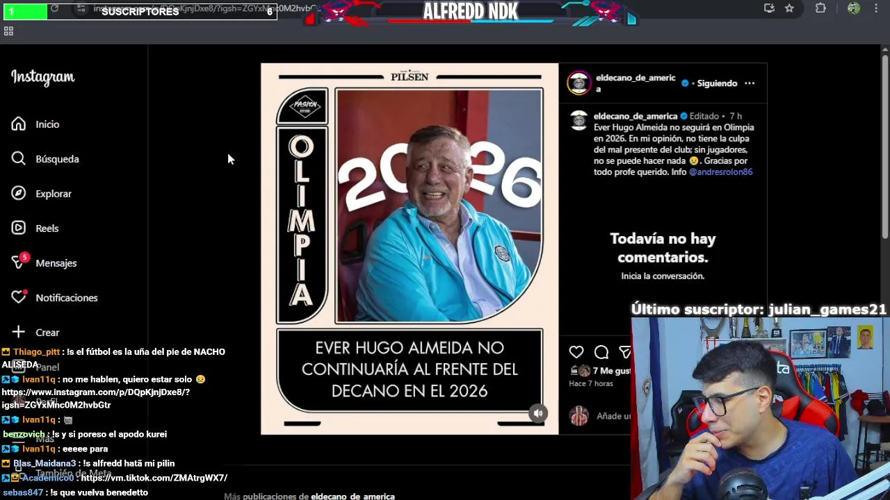Image resolution: width=890 pixels, height=500 pixels.
Task: Click the eldecano_de_america link under the post
Action: tap(353, 496)
